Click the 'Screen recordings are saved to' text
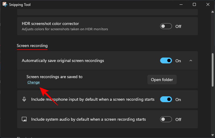This screenshot has width=215, height=138. (55, 77)
